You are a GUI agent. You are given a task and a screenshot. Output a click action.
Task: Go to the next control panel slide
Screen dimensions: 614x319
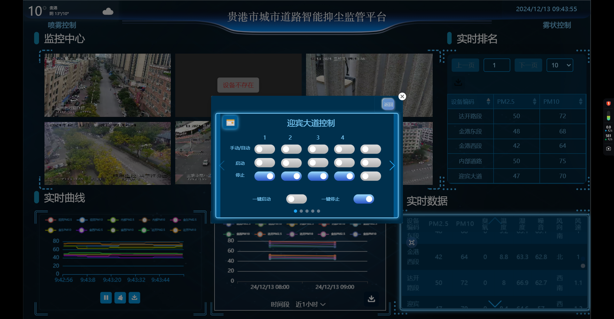(392, 165)
